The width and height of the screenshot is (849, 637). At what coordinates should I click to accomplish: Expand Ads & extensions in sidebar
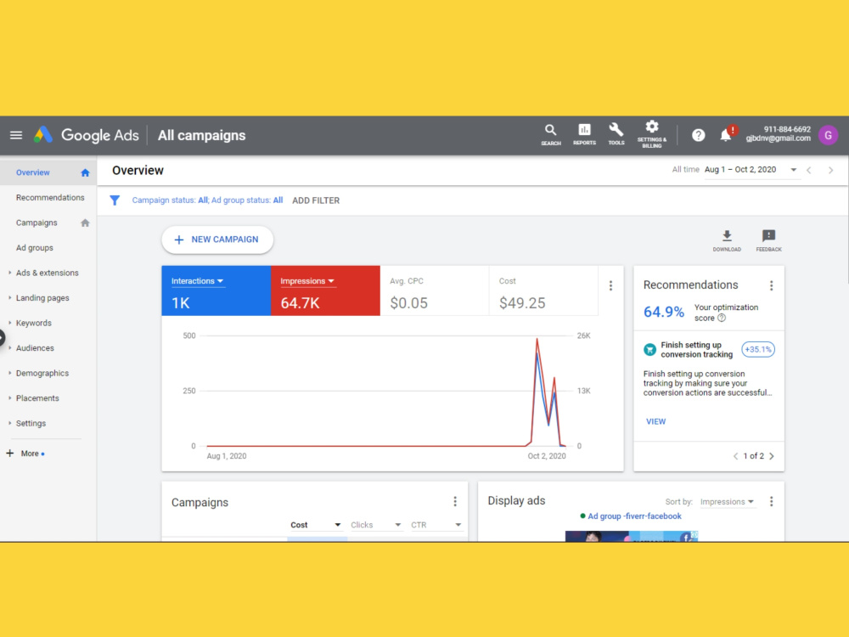pos(9,273)
